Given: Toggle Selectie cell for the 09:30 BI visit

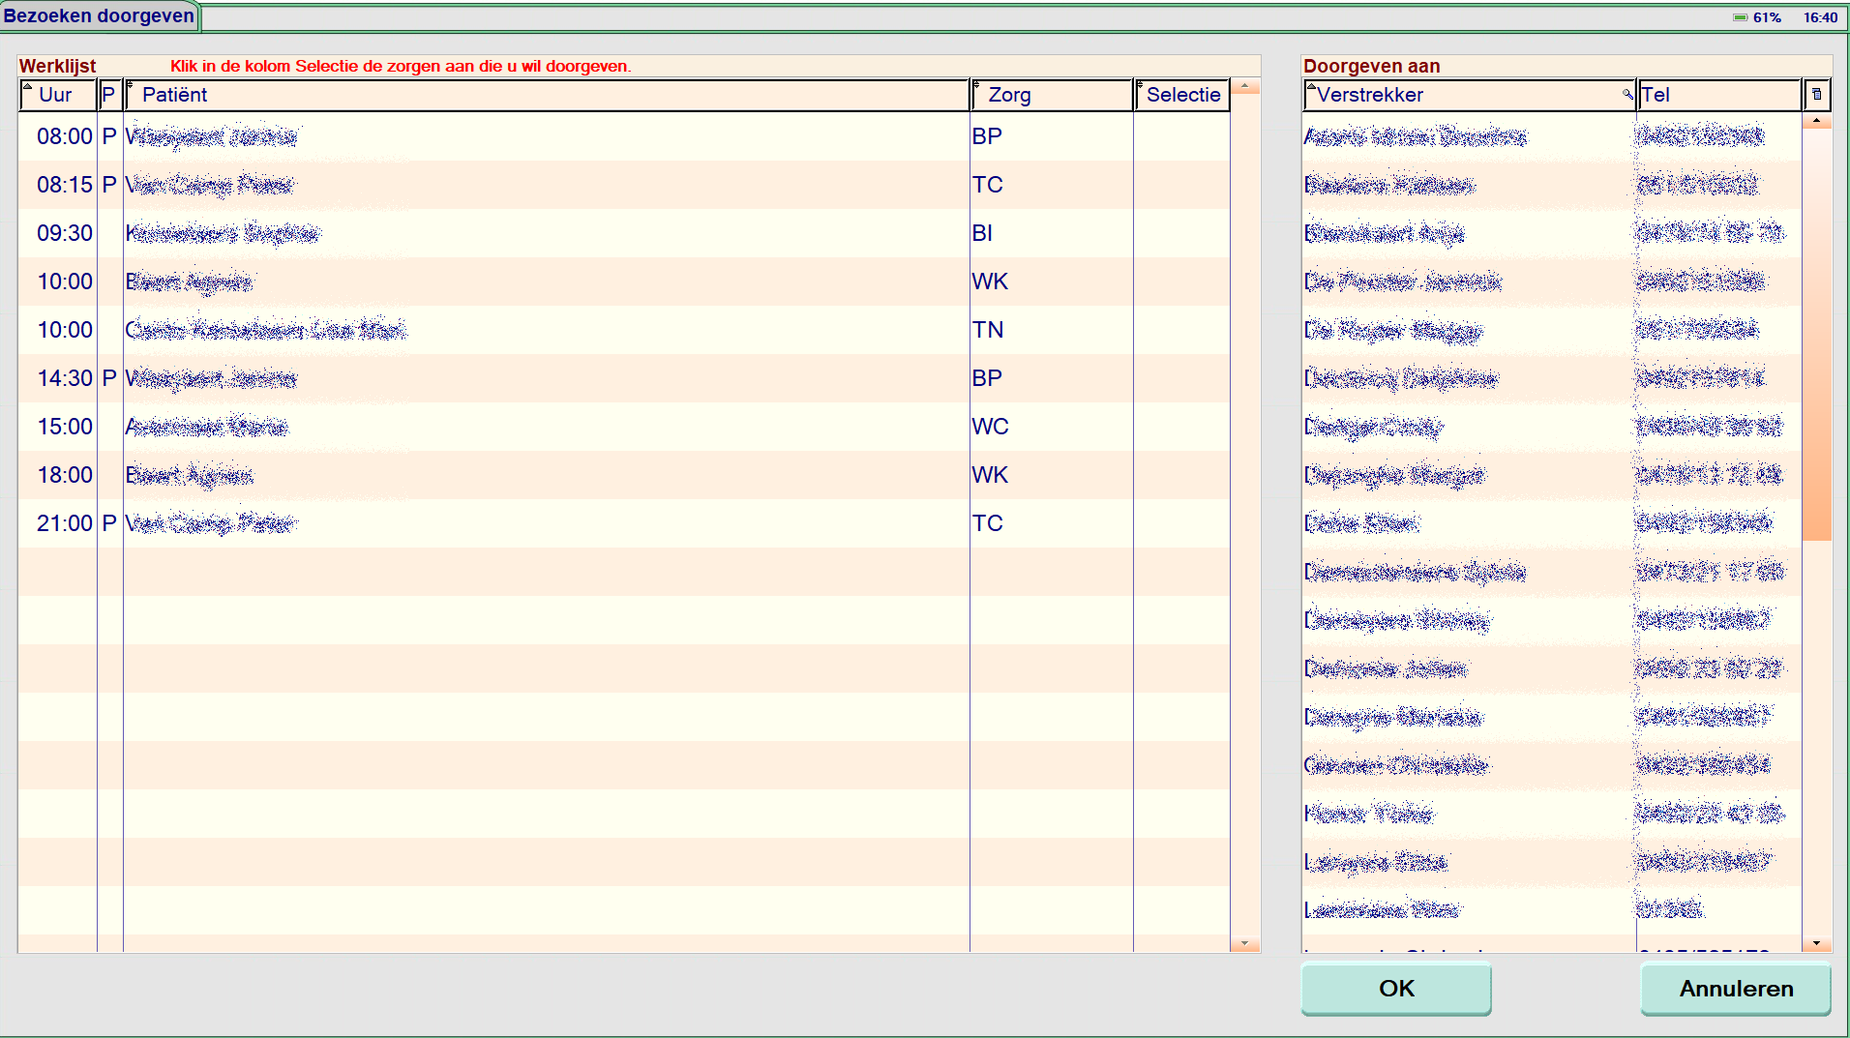Looking at the screenshot, I should [1181, 233].
